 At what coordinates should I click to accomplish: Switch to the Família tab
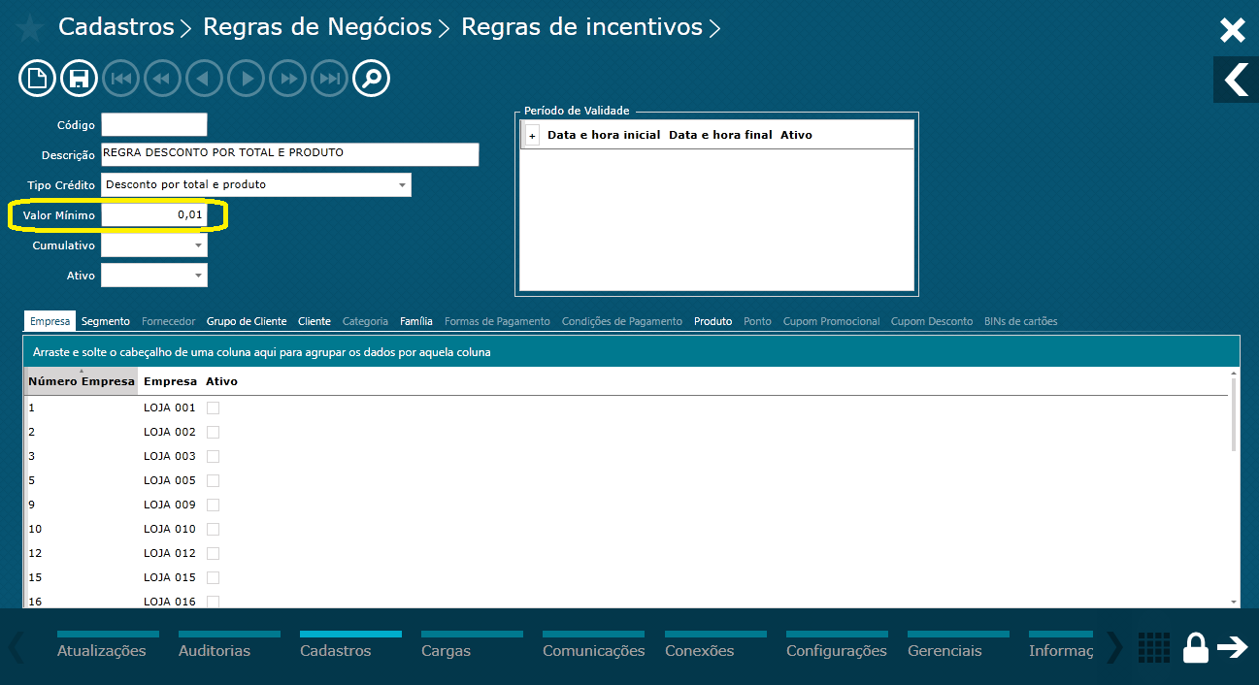(416, 321)
